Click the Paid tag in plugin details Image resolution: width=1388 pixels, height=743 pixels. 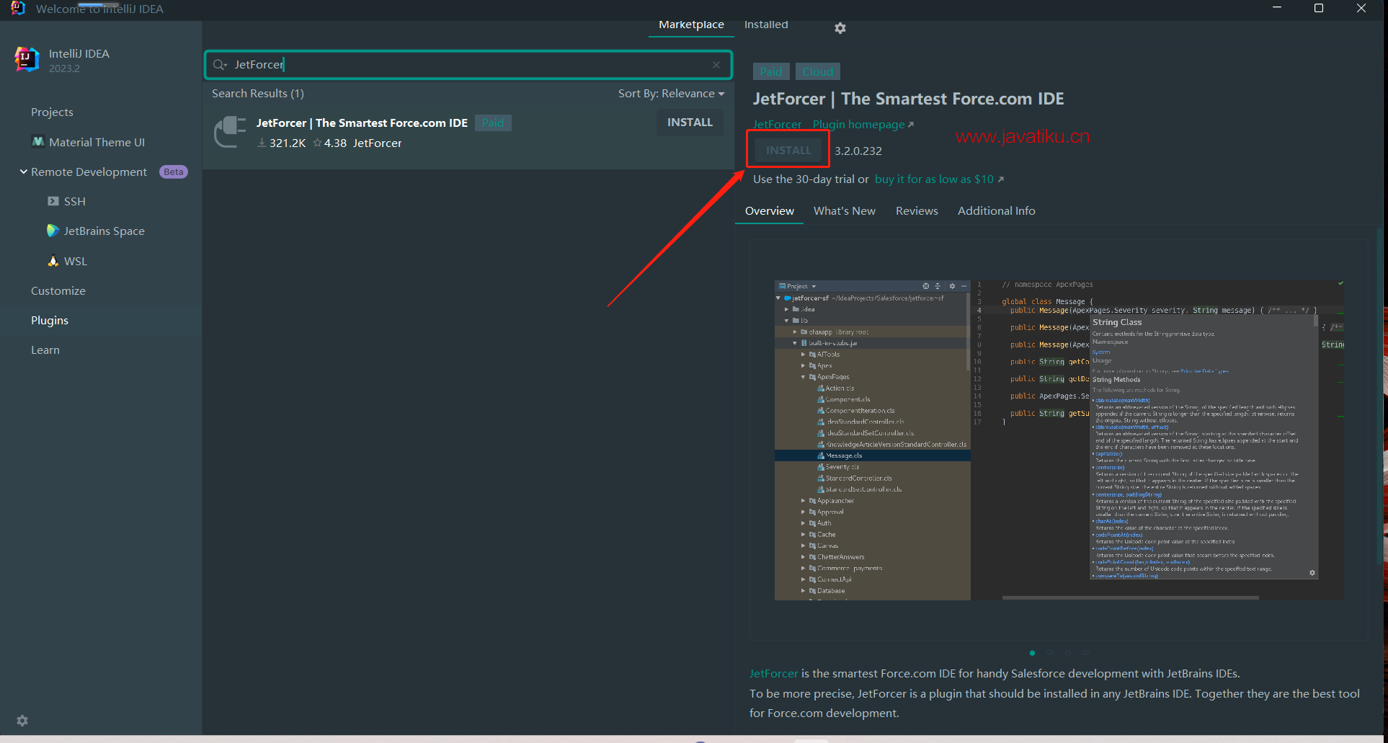[x=771, y=72]
